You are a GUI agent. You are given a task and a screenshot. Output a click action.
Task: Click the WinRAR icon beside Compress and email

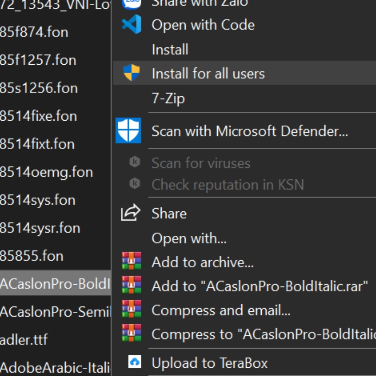131,309
